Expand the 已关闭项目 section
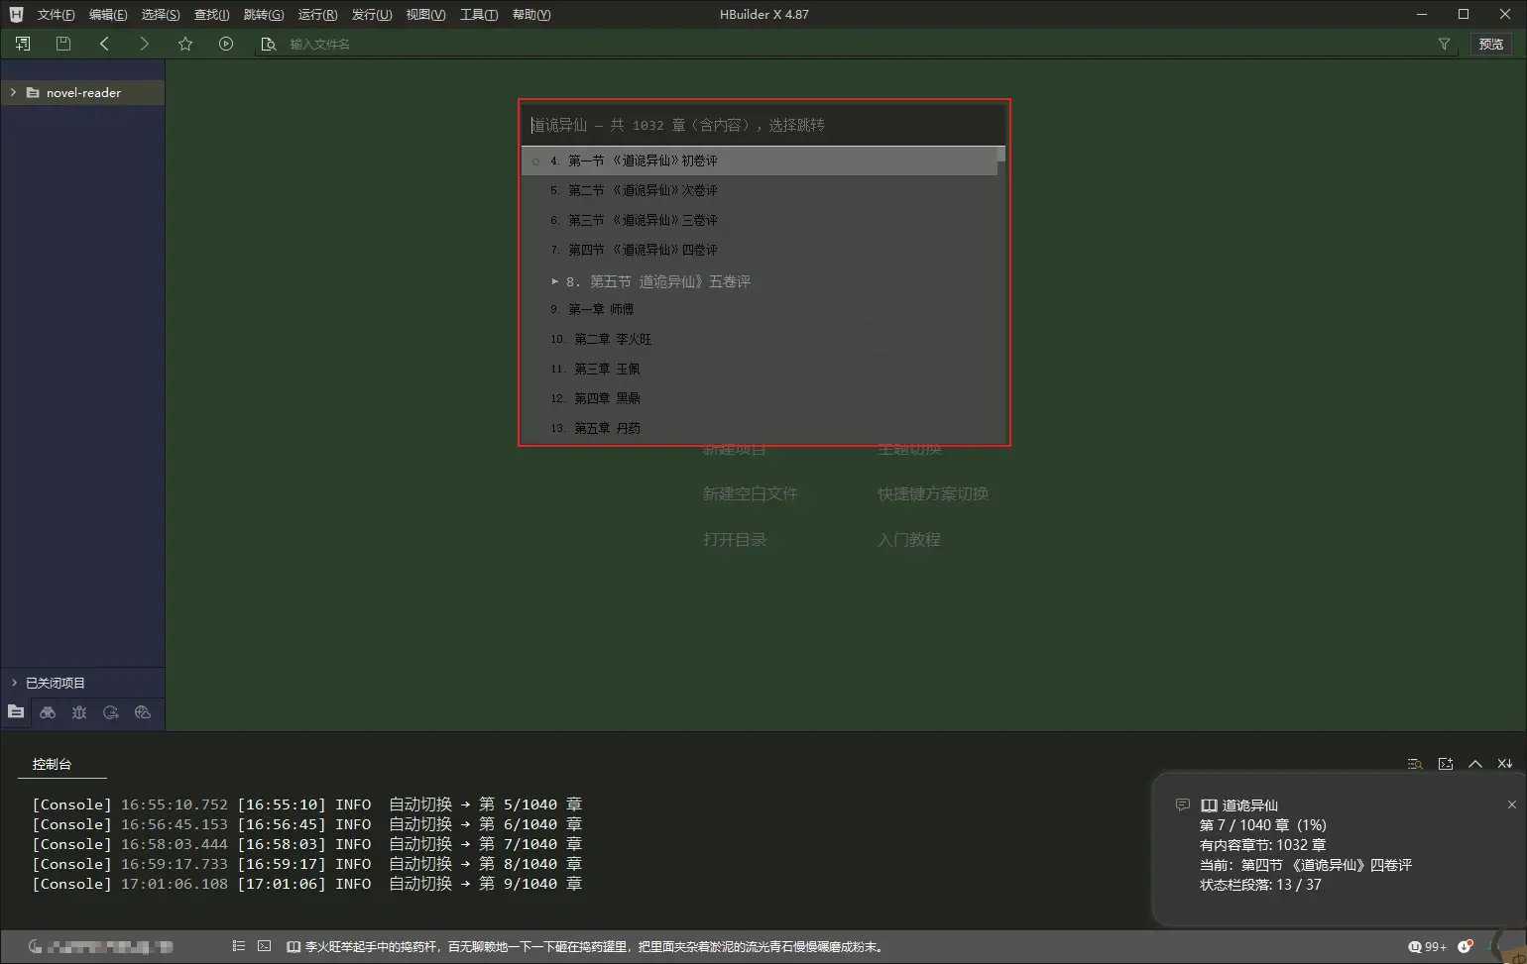 [14, 683]
